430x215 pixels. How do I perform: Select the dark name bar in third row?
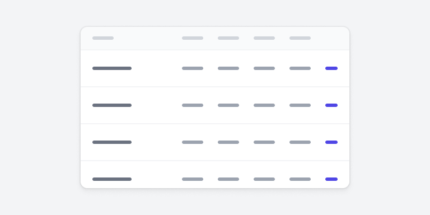pyautogui.click(x=112, y=142)
